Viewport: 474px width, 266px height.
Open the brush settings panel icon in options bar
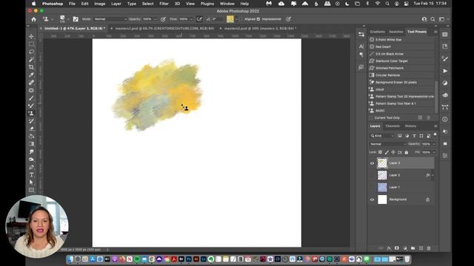pyautogui.click(x=76, y=19)
